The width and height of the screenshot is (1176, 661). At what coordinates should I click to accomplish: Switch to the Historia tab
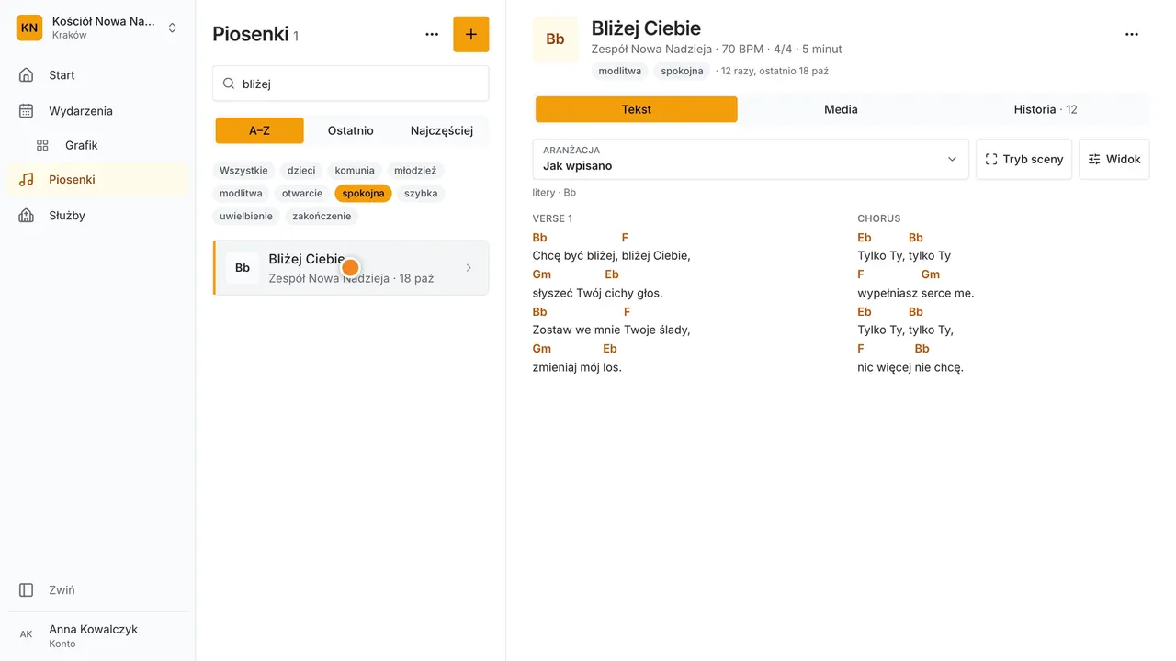(x=1046, y=109)
